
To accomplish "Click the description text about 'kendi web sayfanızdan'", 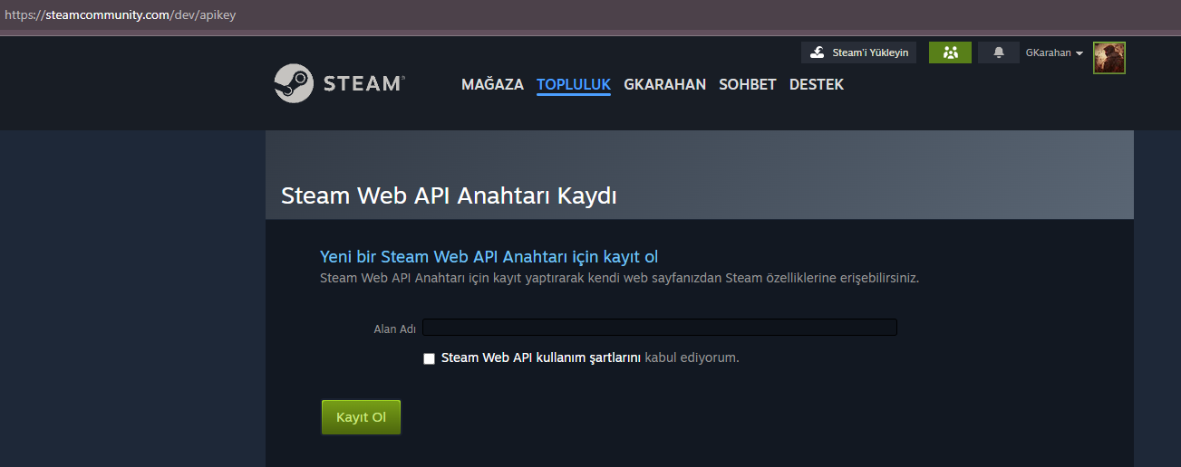I will (x=619, y=278).
